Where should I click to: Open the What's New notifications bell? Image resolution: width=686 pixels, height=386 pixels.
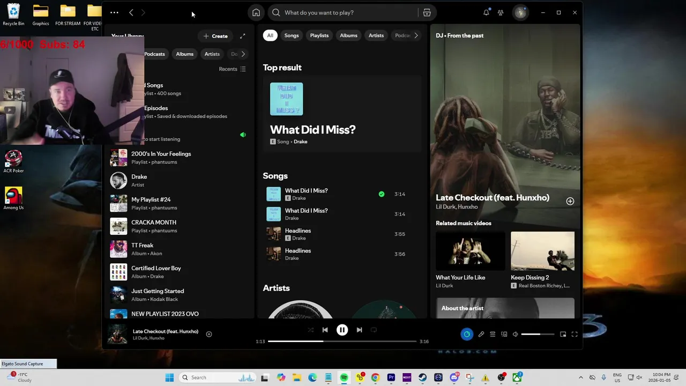coord(486,12)
